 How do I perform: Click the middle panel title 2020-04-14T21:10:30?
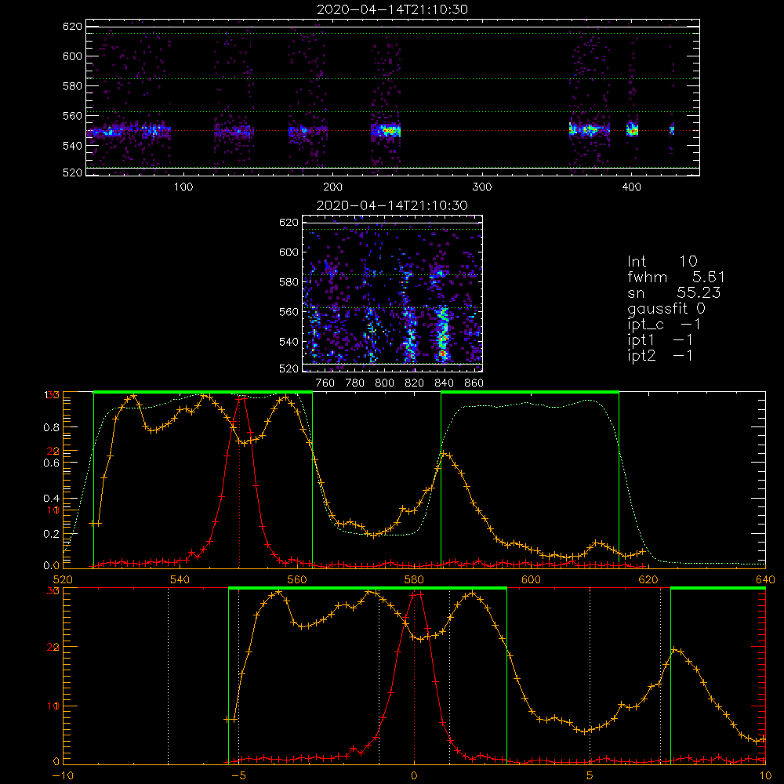(392, 205)
